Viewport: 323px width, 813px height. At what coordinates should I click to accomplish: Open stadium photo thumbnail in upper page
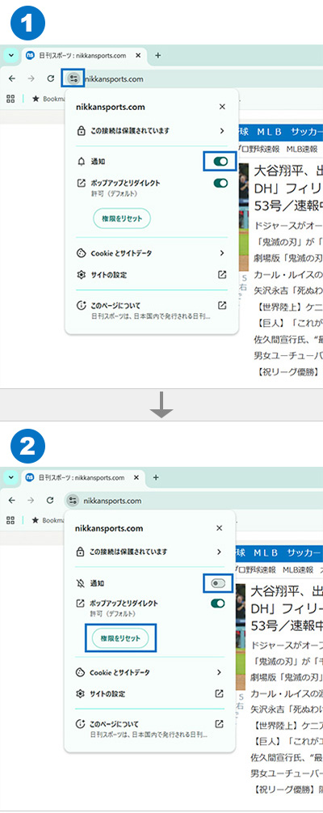[x=244, y=218]
